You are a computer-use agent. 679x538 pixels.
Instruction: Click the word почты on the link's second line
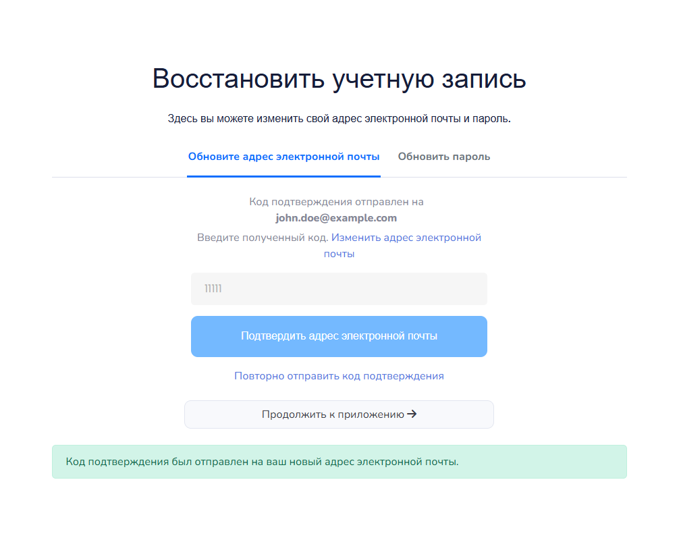point(339,254)
